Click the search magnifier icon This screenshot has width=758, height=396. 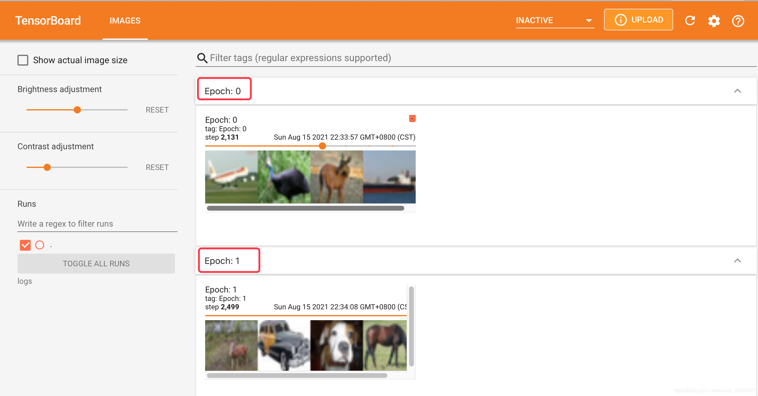click(202, 58)
